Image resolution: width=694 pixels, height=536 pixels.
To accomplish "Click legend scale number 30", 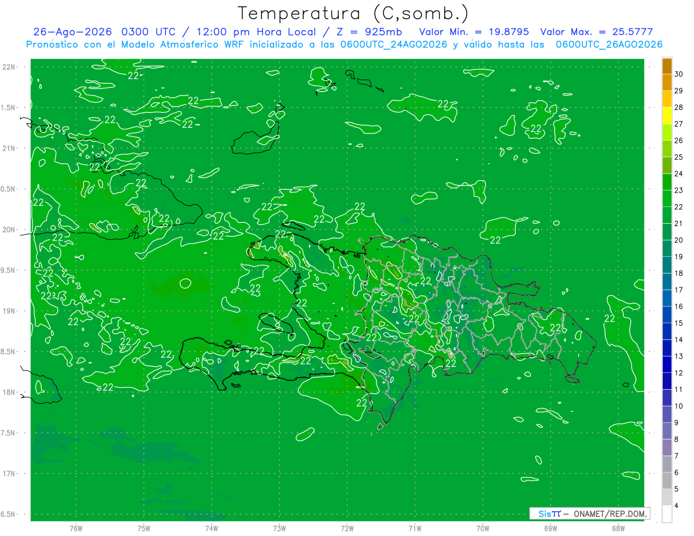I will pyautogui.click(x=679, y=74).
